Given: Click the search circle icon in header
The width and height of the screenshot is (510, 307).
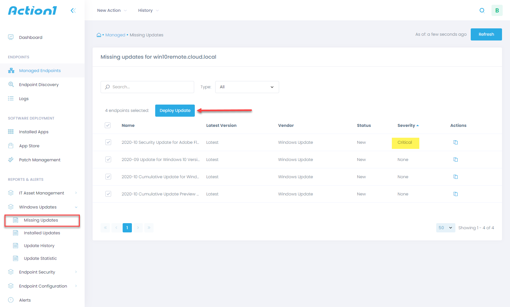Looking at the screenshot, I should click(x=482, y=11).
